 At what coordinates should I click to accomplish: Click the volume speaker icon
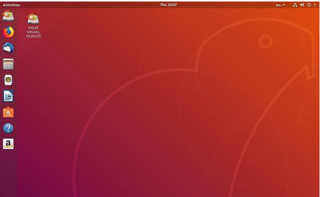302,5
